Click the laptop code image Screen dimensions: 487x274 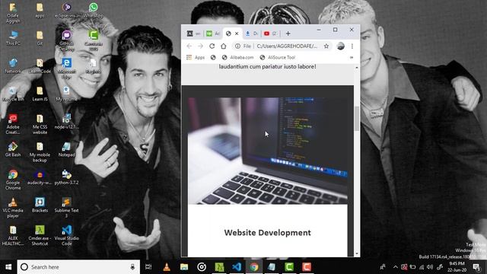267,151
